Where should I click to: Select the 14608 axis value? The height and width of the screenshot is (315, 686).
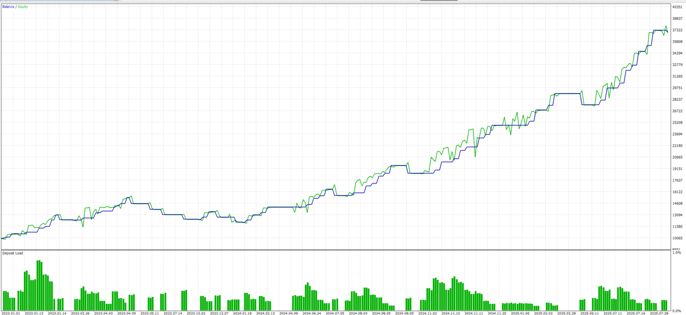[677, 203]
